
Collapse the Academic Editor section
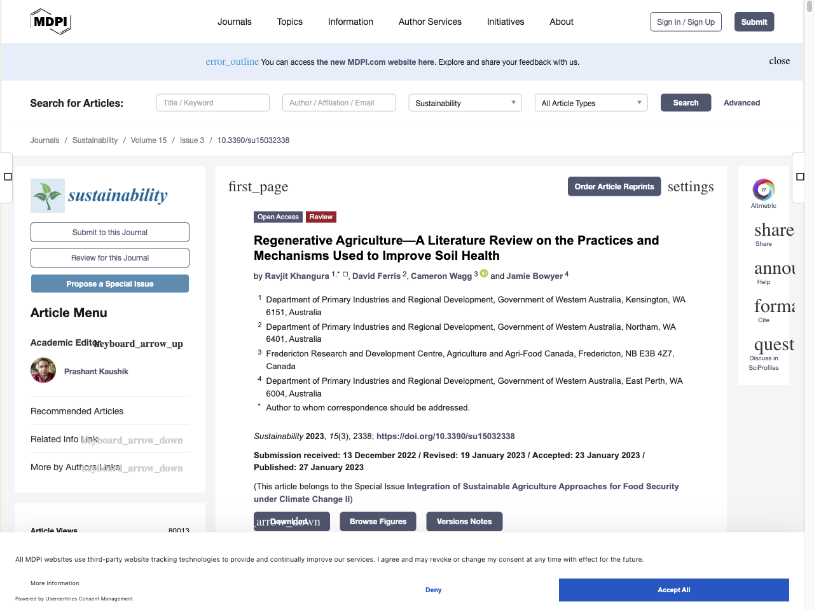coord(139,344)
